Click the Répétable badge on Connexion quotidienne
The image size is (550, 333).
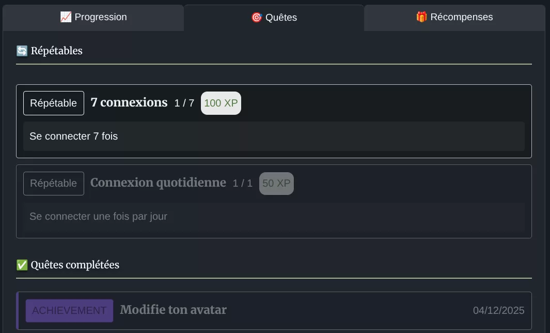click(x=54, y=184)
